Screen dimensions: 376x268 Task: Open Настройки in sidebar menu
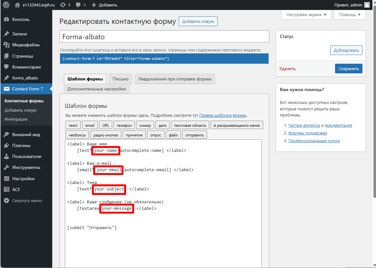(x=23, y=179)
